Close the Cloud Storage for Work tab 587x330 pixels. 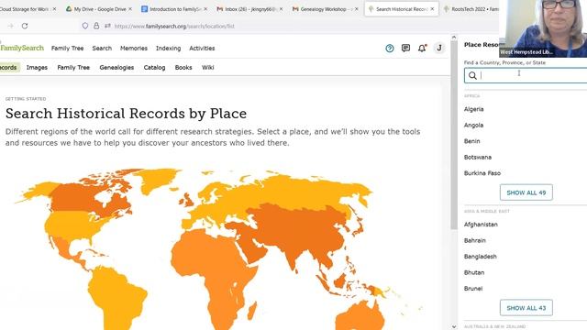pos(55,8)
